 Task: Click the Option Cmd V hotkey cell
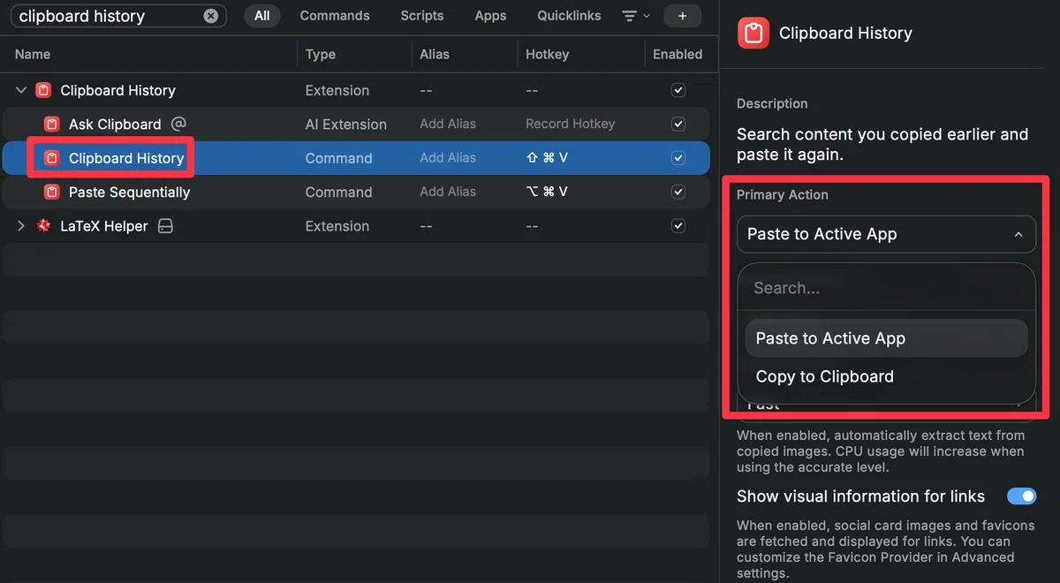tap(547, 192)
